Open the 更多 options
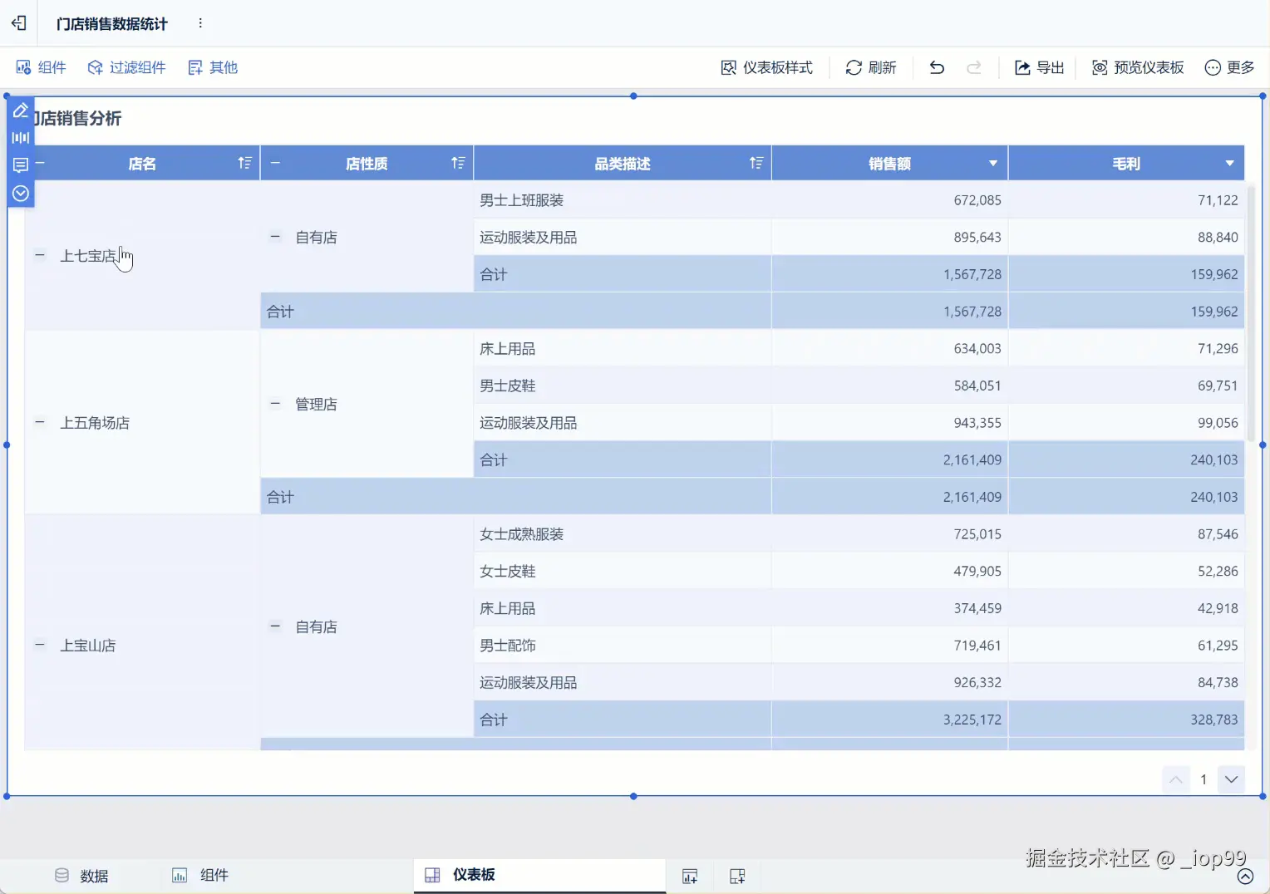 [1229, 67]
